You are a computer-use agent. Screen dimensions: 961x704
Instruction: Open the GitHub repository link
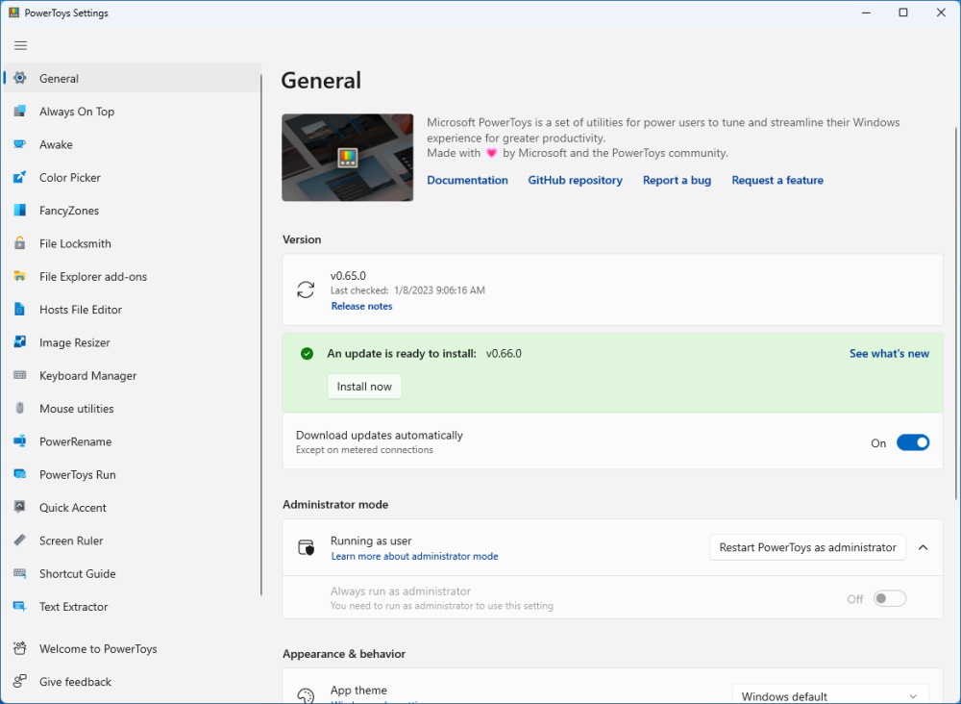[575, 180]
